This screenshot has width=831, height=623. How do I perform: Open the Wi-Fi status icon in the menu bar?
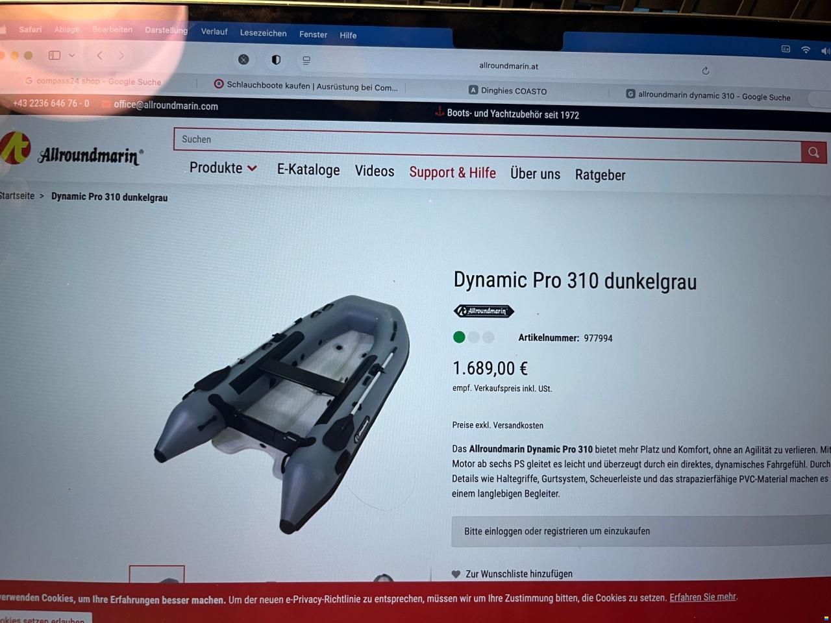tap(806, 49)
